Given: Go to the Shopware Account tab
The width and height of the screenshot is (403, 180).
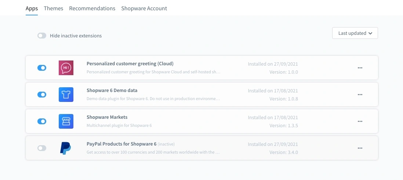Looking at the screenshot, I should click(x=144, y=8).
